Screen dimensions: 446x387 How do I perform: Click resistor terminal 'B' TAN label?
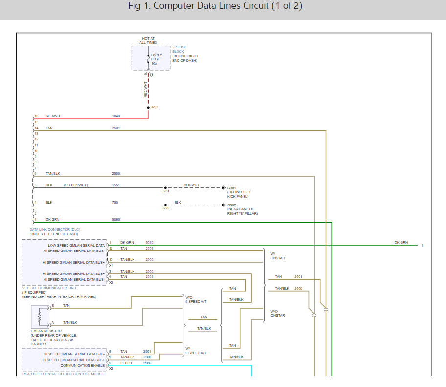(67, 306)
